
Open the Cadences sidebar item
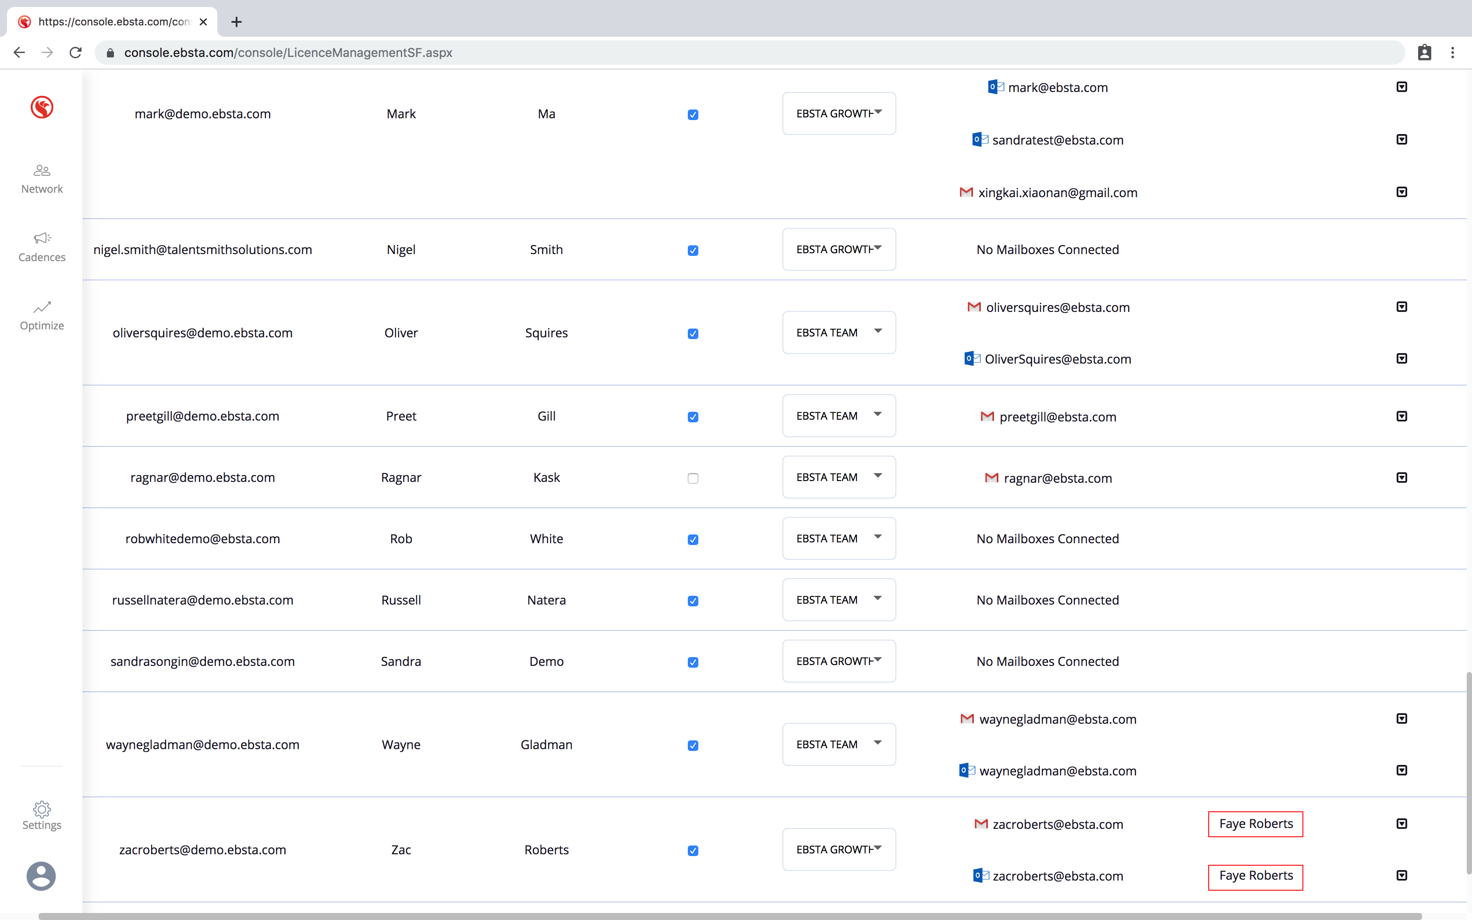tap(42, 247)
